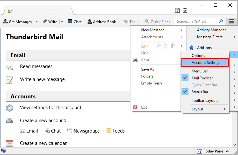Open the Calendar tab icon
Viewport: 238px width, 155px height.
click(x=177, y=10)
